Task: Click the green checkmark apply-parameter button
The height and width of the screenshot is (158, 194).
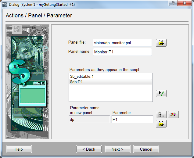Action: point(161,94)
